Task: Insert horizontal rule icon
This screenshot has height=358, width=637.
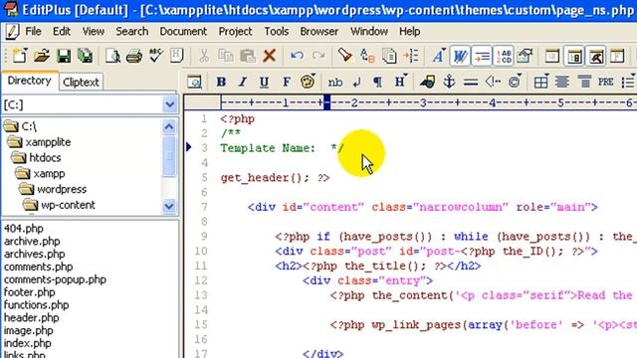Action: click(x=471, y=83)
